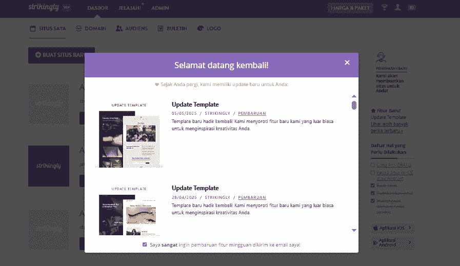Image resolution: width=460 pixels, height=266 pixels.
Task: Toggle the third to-do checkbox, first checked
Action: (373, 186)
